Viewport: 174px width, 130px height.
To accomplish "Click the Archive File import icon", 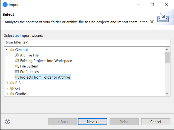I will pos(17,55).
